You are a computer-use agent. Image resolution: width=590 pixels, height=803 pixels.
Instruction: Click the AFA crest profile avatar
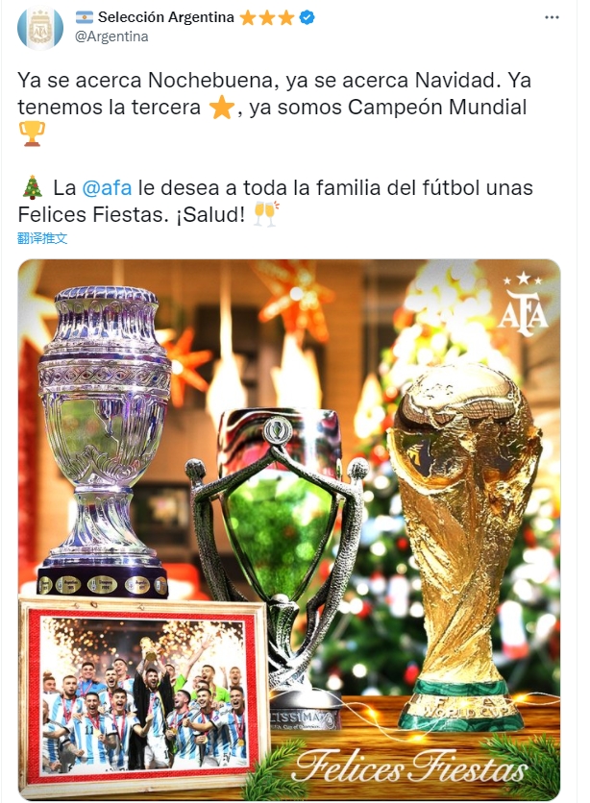(x=40, y=28)
